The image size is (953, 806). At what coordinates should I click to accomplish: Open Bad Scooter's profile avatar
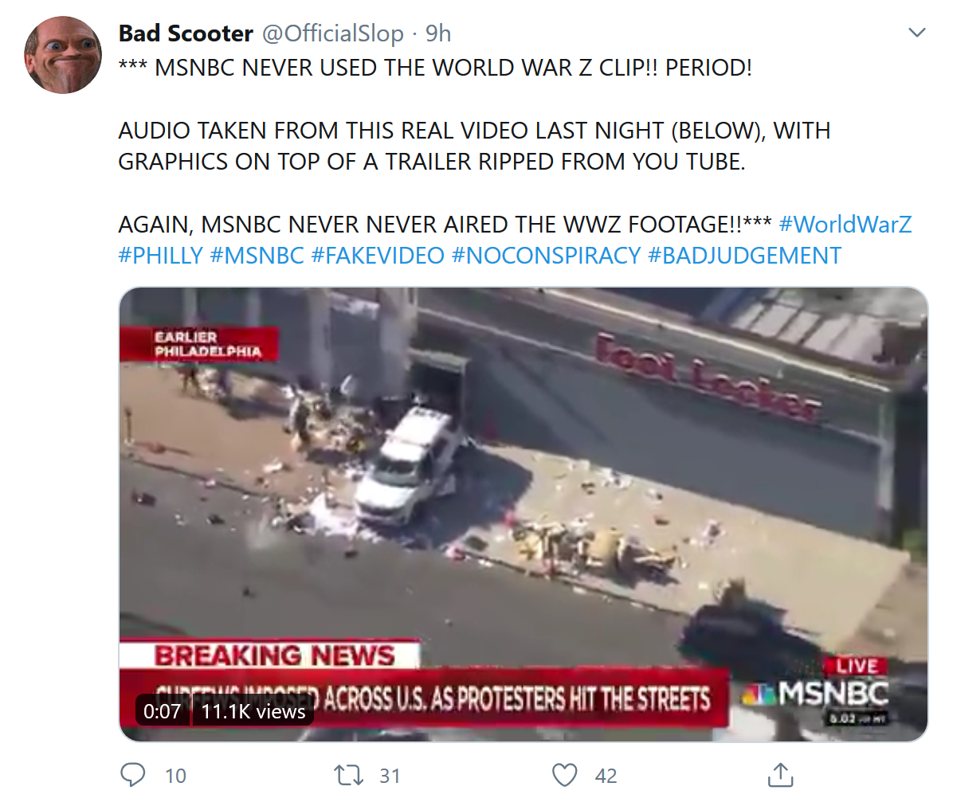(63, 55)
